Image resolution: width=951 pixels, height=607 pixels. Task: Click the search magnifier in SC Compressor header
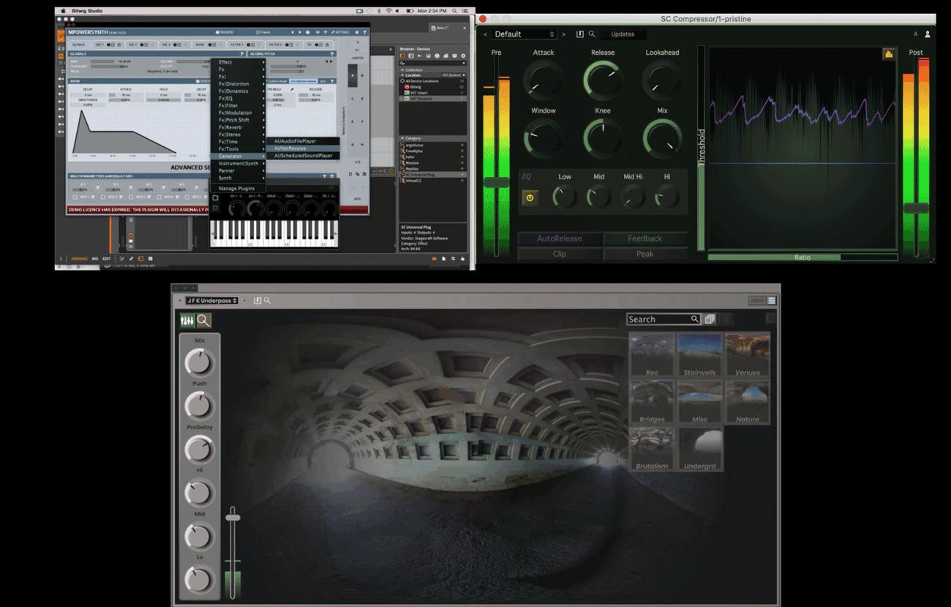click(x=592, y=34)
